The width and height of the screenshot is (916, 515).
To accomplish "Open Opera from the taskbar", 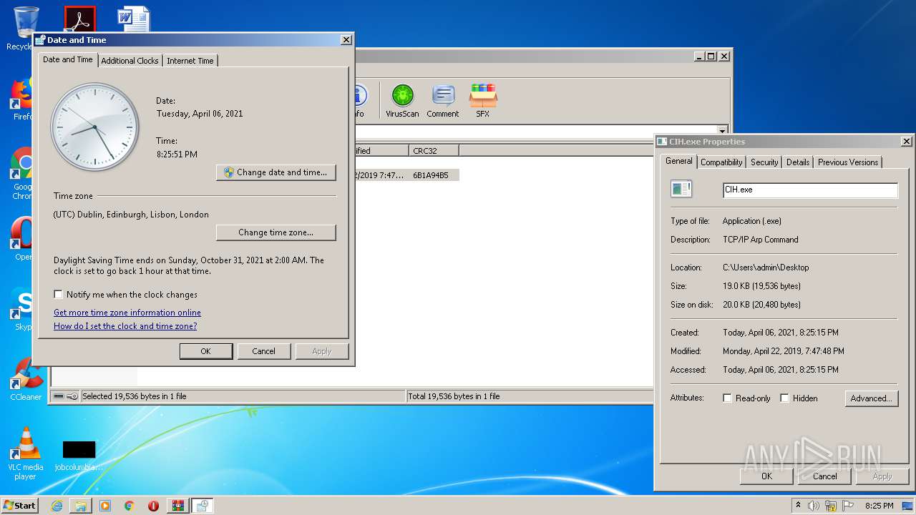I will pos(153,506).
